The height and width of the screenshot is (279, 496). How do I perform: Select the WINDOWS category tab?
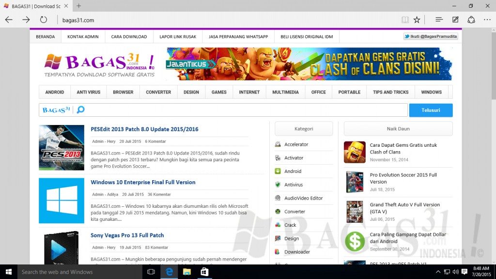[431, 92]
